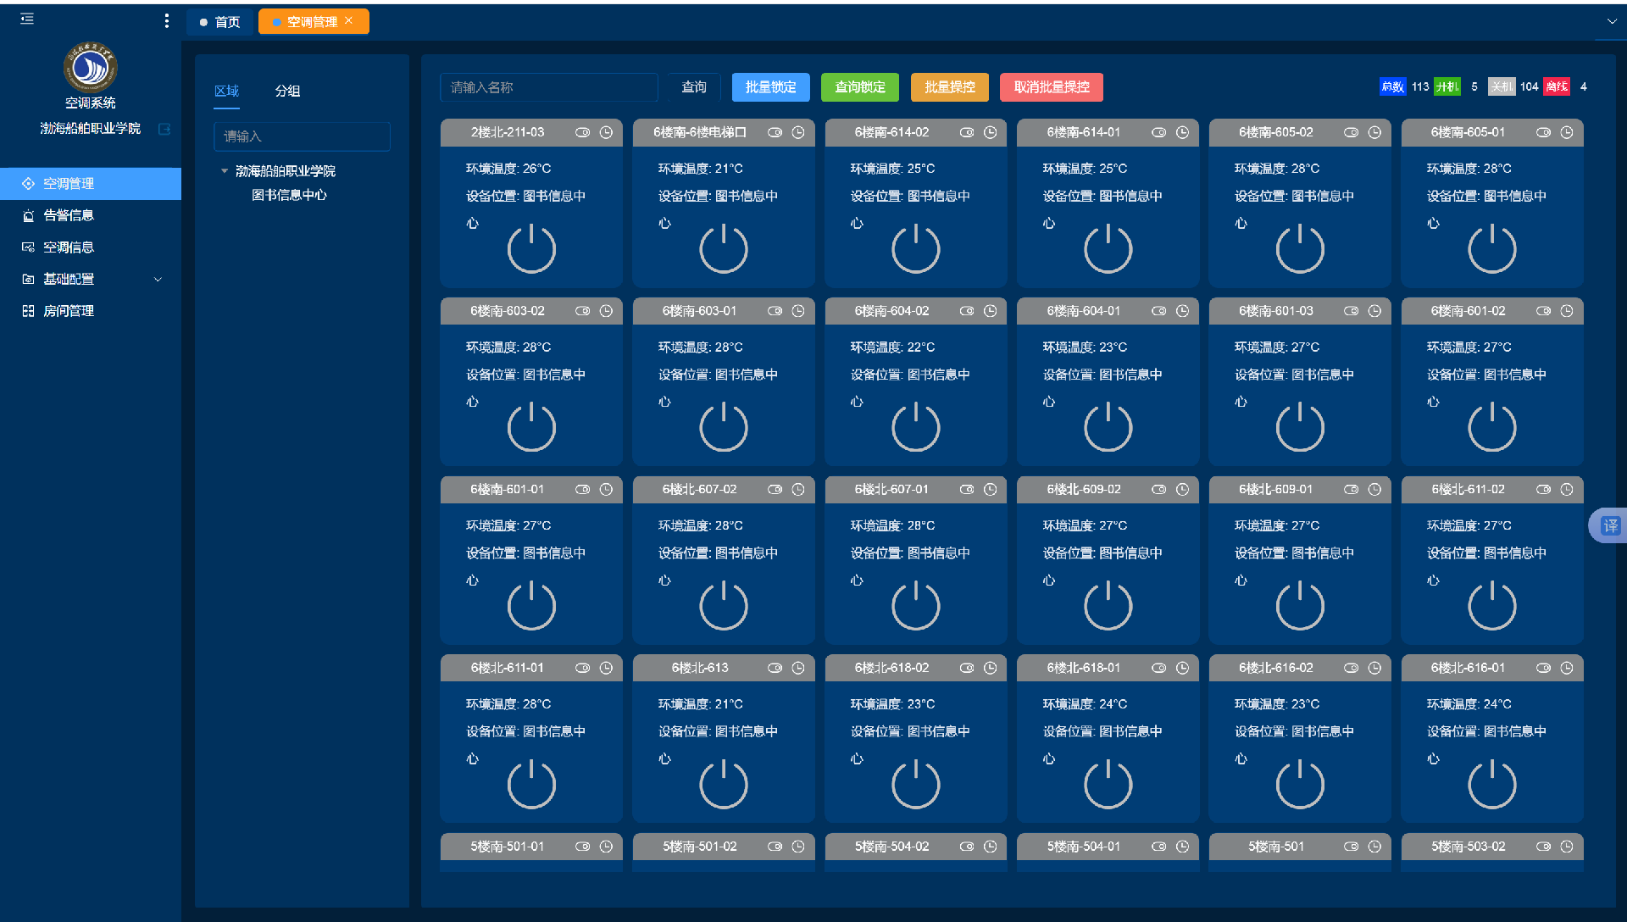Image resolution: width=1627 pixels, height=922 pixels.
Task: Toggle the lock switch on 6楼南-605-01 header
Action: 1544,132
